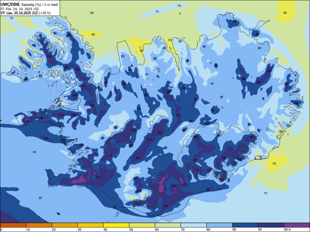Click the 90–95 dark blue legend swatch
The image size is (310, 232).
click(x=245, y=225)
